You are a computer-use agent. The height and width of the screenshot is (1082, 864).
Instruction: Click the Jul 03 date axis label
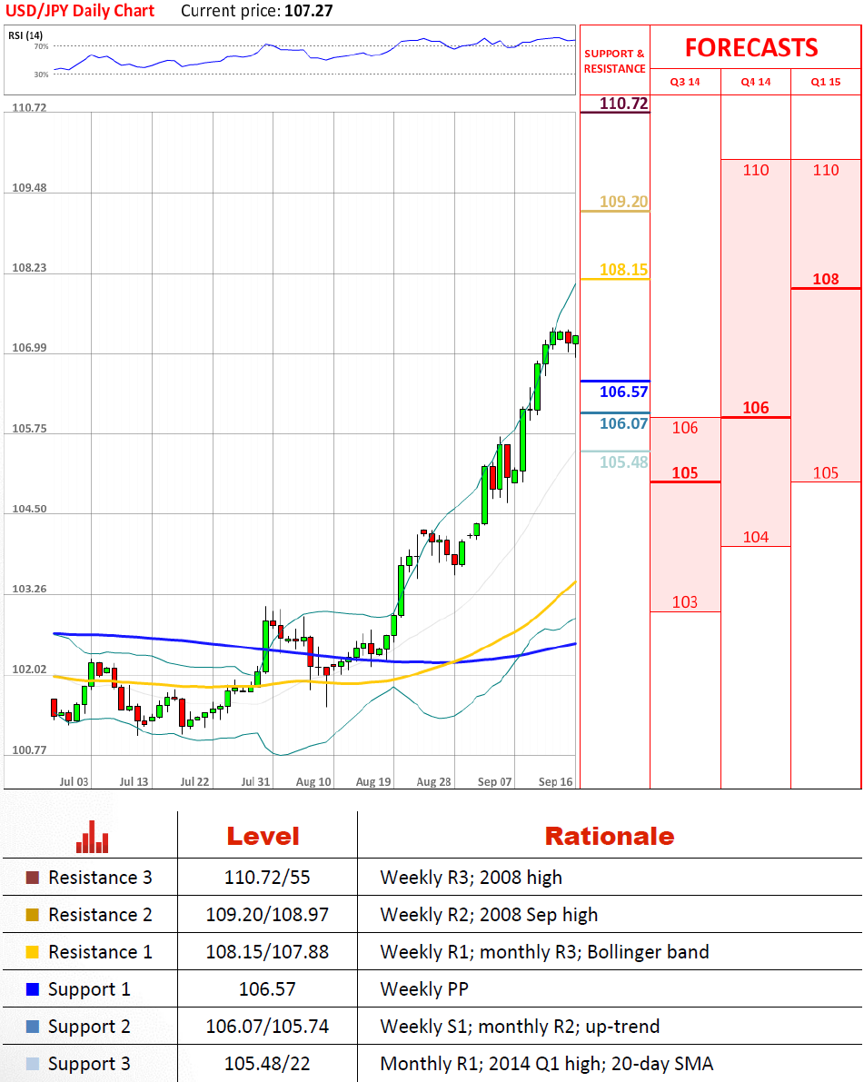click(74, 782)
